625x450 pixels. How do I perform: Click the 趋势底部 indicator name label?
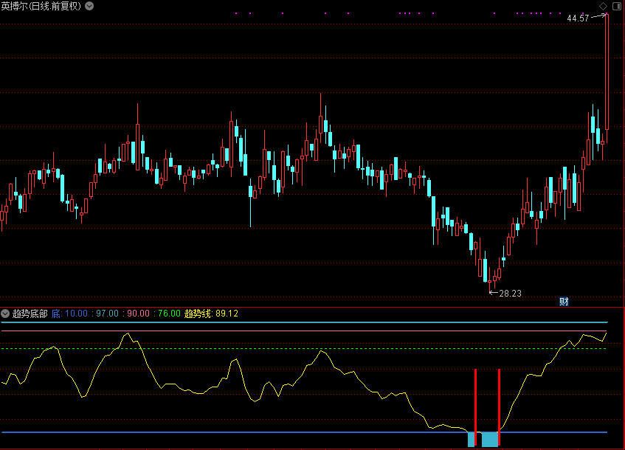[30, 314]
